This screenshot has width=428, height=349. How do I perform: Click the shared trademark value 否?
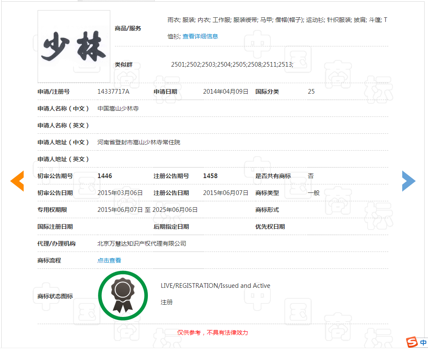click(x=311, y=176)
